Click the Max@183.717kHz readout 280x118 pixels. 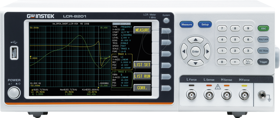click(69, 89)
